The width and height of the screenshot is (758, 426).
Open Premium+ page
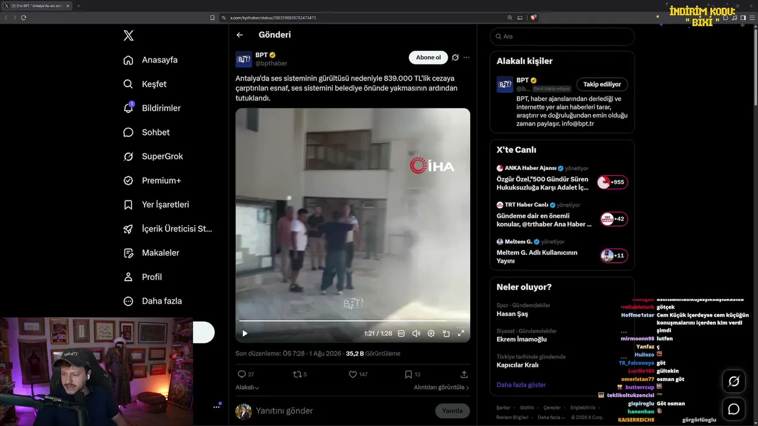(x=152, y=180)
